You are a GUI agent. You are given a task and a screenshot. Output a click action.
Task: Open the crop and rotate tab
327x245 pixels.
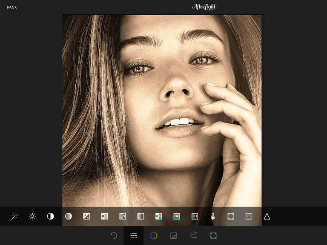click(x=194, y=236)
